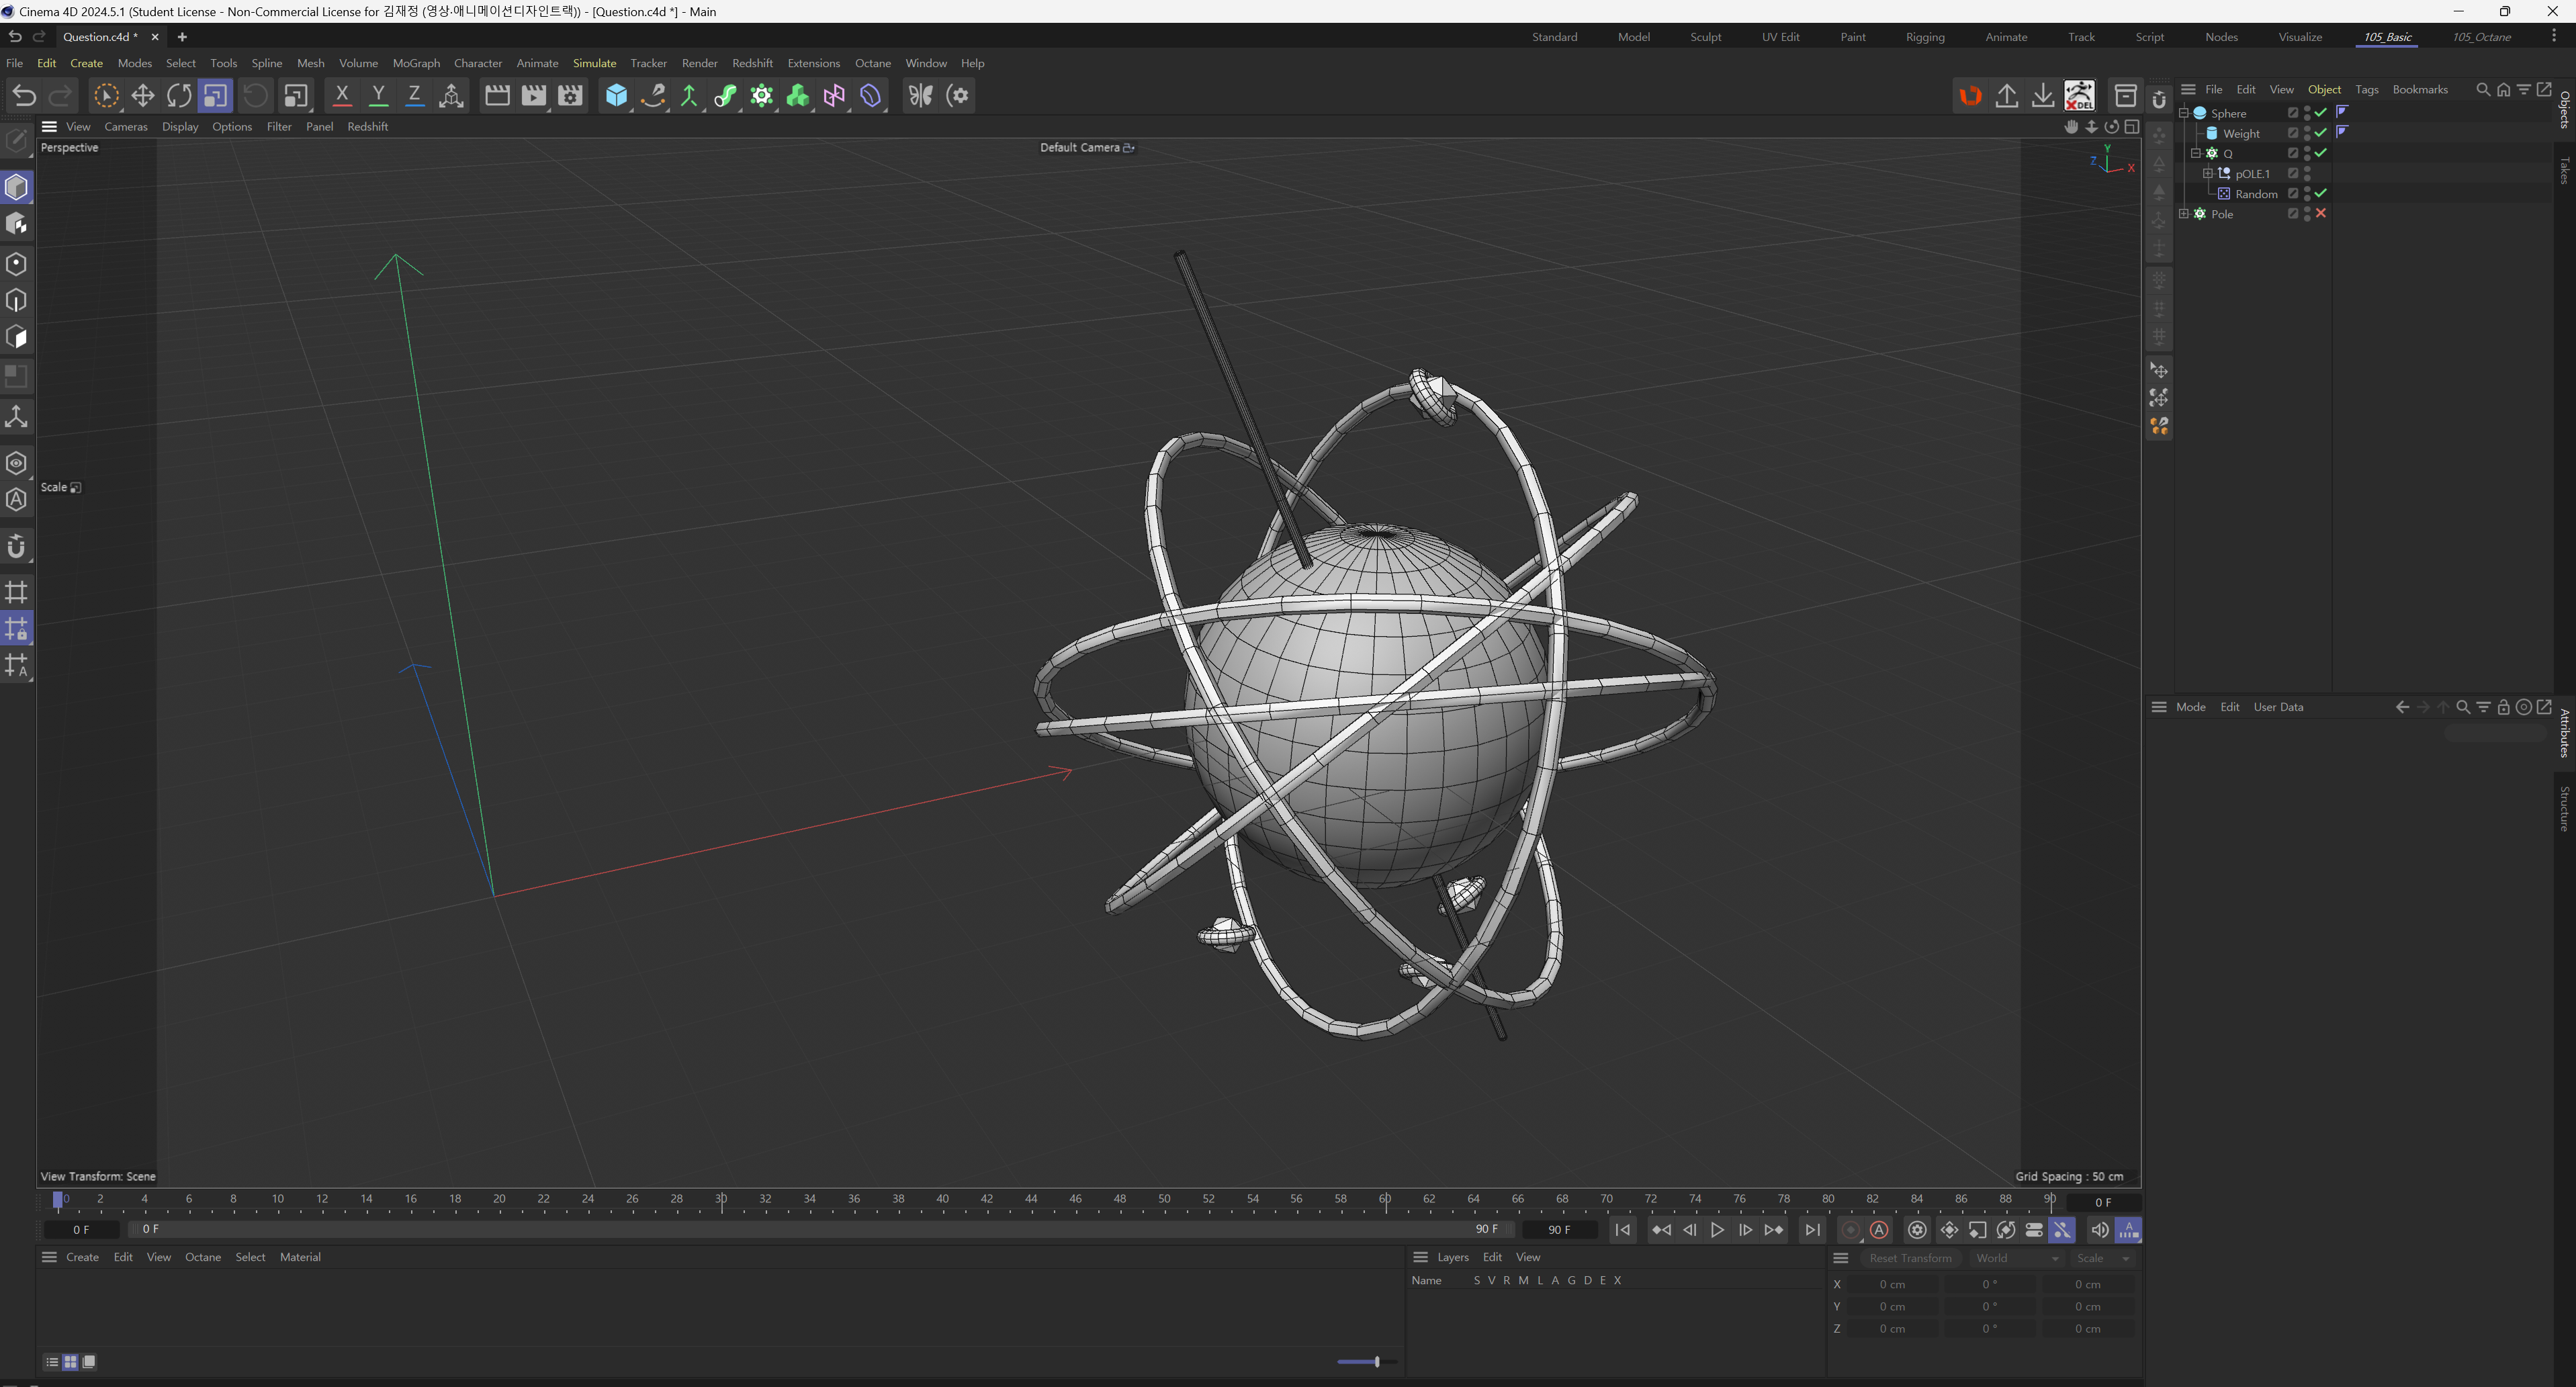
Task: Jump to next keyframe
Action: pos(1774,1230)
